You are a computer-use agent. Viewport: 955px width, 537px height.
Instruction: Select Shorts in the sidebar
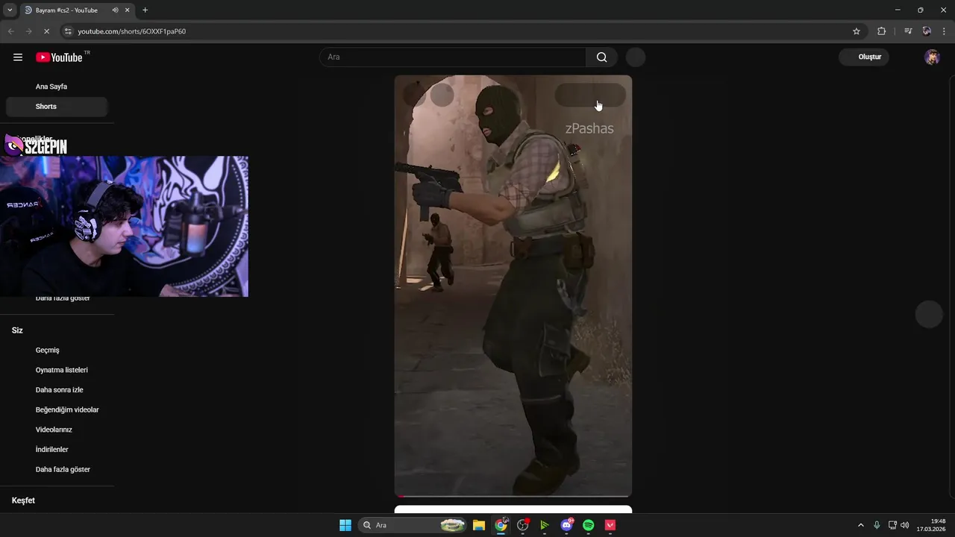pyautogui.click(x=57, y=107)
